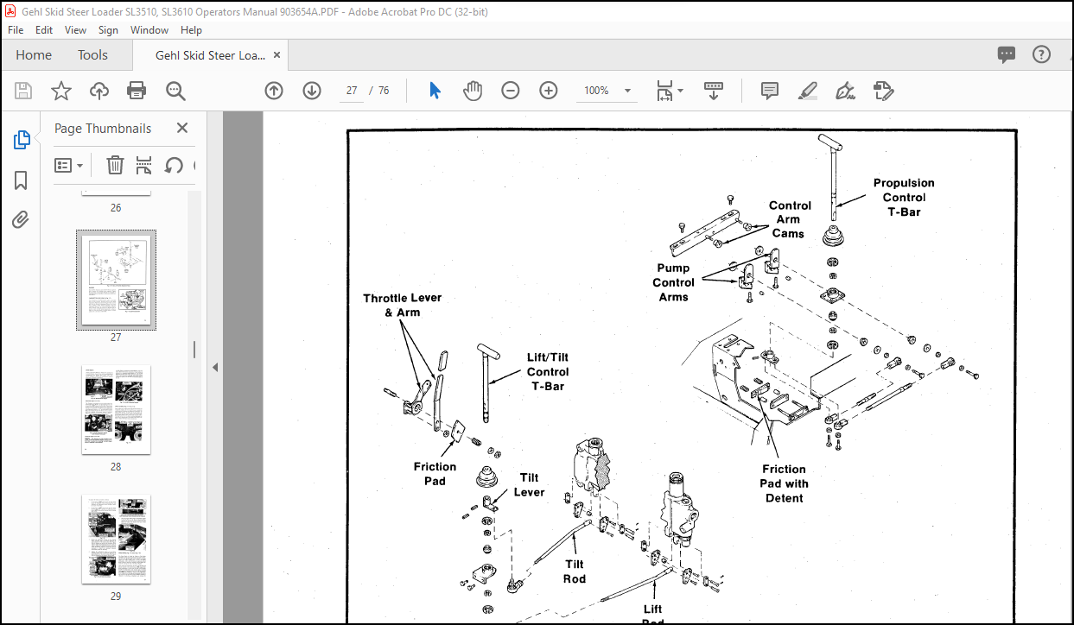Image resolution: width=1074 pixels, height=625 pixels.
Task: Switch to the Tools tab
Action: point(92,54)
